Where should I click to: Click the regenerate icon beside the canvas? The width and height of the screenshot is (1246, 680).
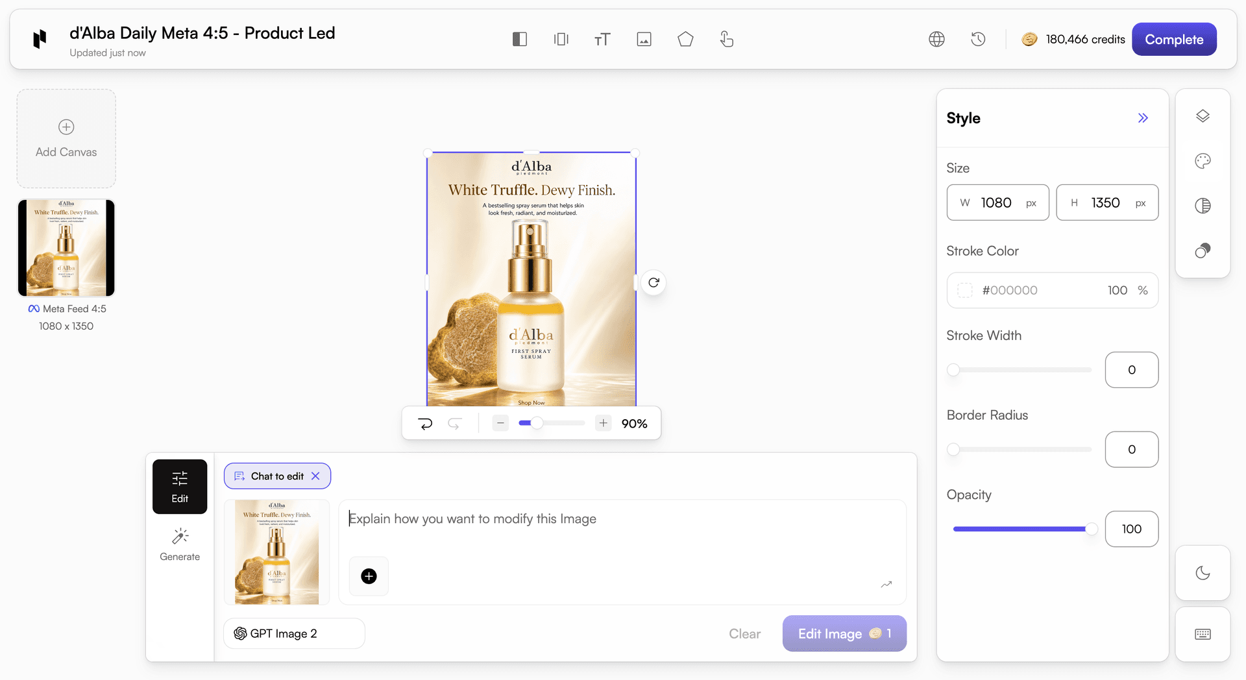coord(654,282)
